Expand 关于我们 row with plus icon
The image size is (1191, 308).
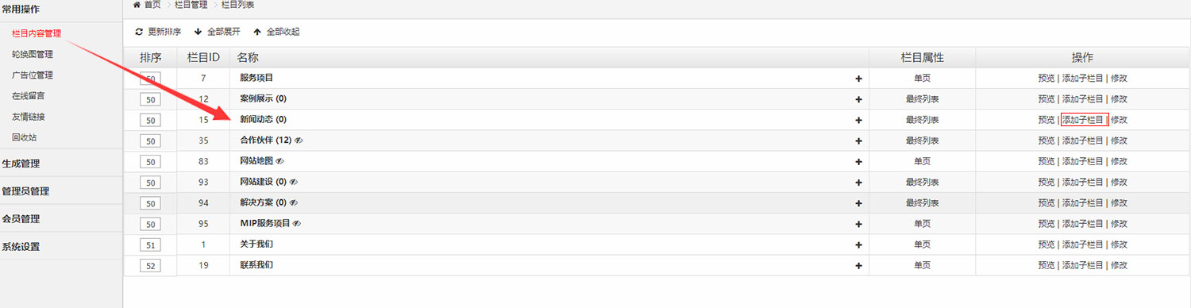[858, 244]
